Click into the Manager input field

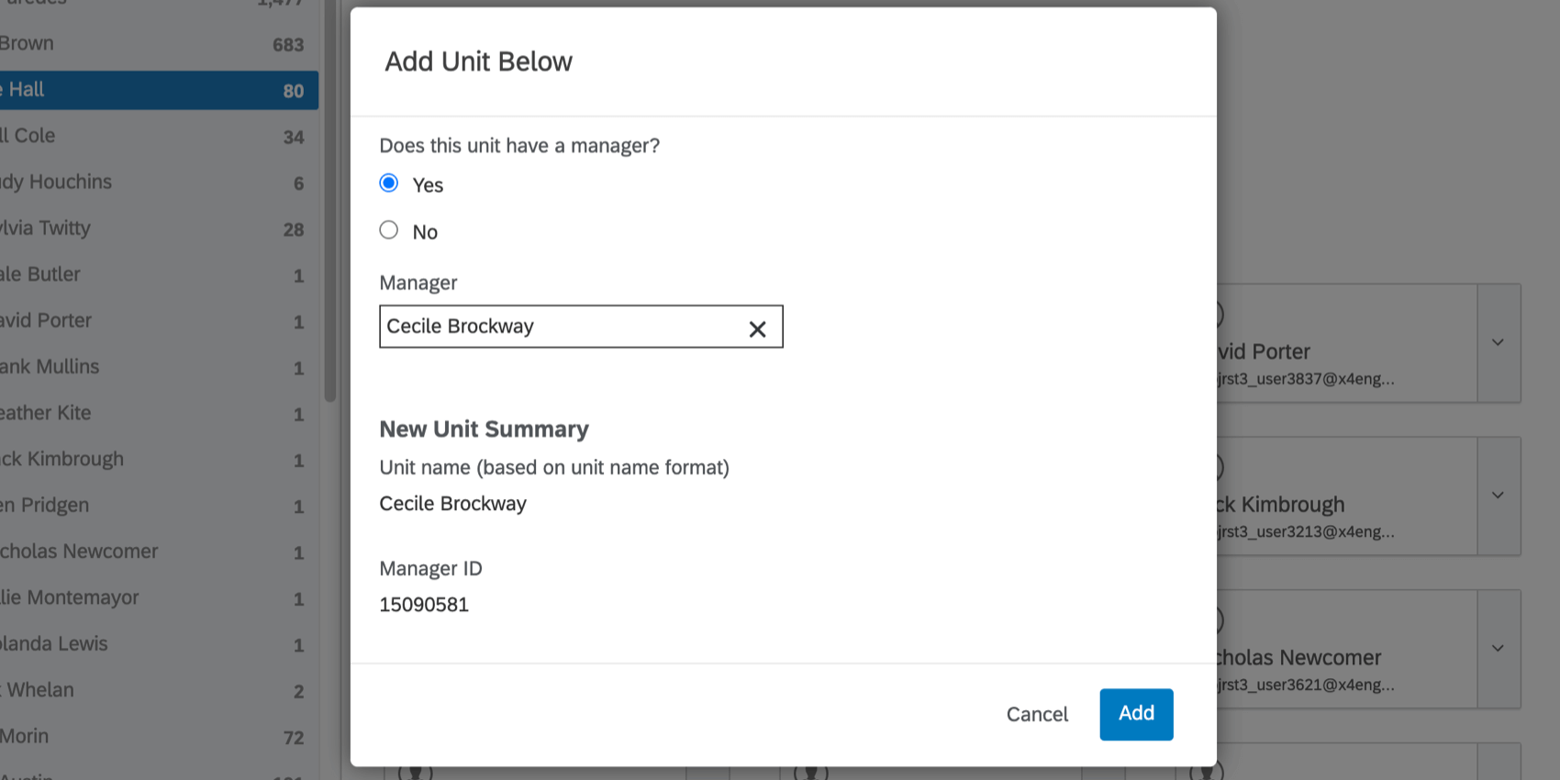coord(560,327)
